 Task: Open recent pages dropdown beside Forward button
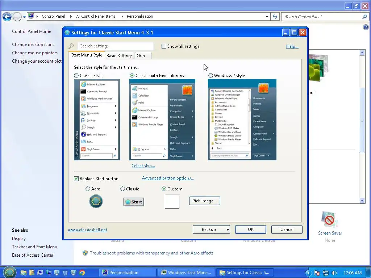[x=24, y=17]
